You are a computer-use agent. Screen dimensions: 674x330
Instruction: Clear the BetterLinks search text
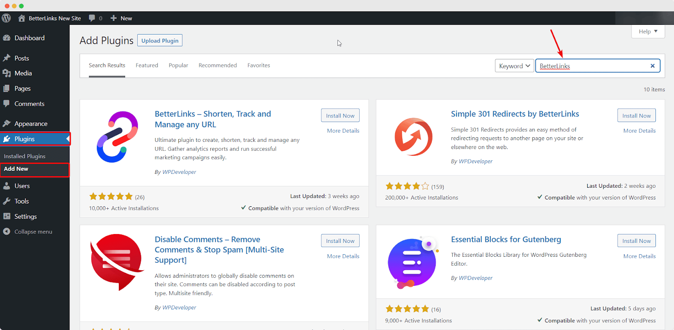(x=653, y=66)
